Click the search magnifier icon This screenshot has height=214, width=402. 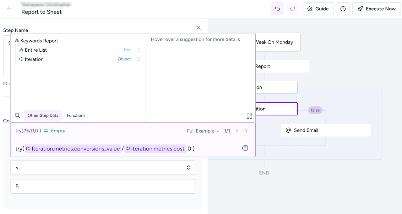pos(18,115)
